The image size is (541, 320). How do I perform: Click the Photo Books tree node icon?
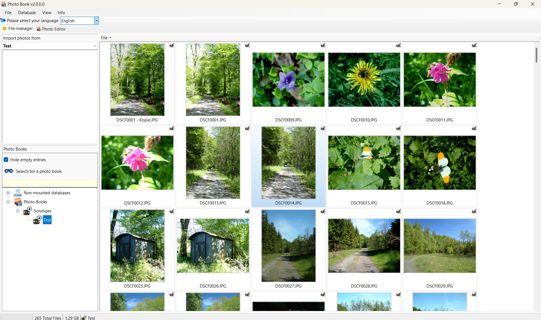pos(18,202)
